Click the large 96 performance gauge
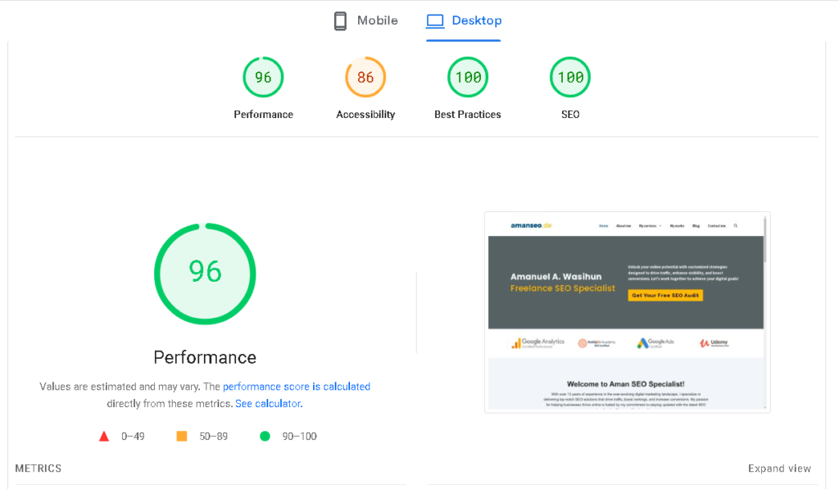 [x=205, y=274]
